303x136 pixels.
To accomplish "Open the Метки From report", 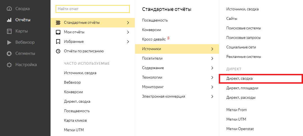I will coord(236,110).
